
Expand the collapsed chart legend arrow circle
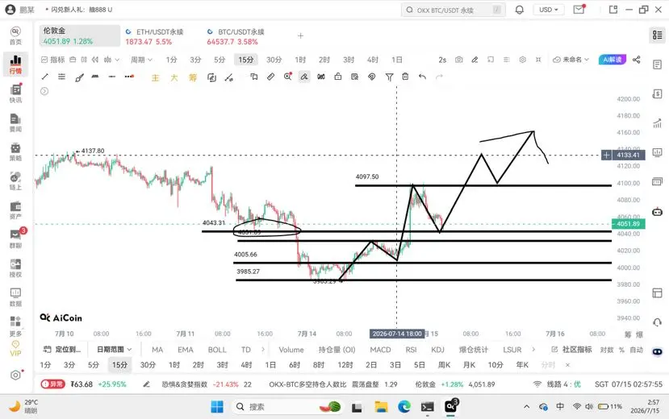click(x=44, y=91)
